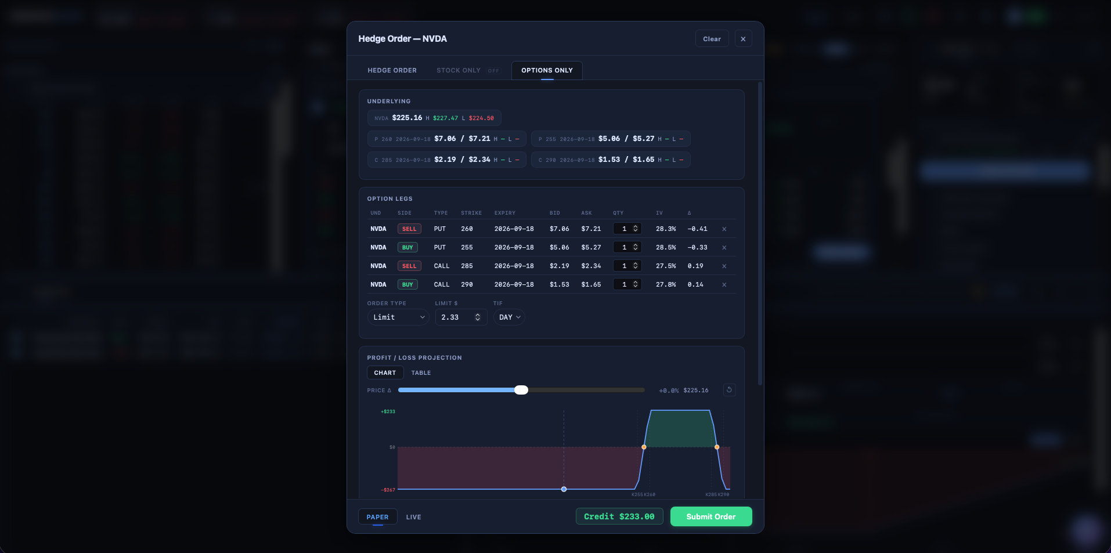Adjust quantity stepper for PUT 255 leg
1111x553 pixels.
(x=636, y=248)
